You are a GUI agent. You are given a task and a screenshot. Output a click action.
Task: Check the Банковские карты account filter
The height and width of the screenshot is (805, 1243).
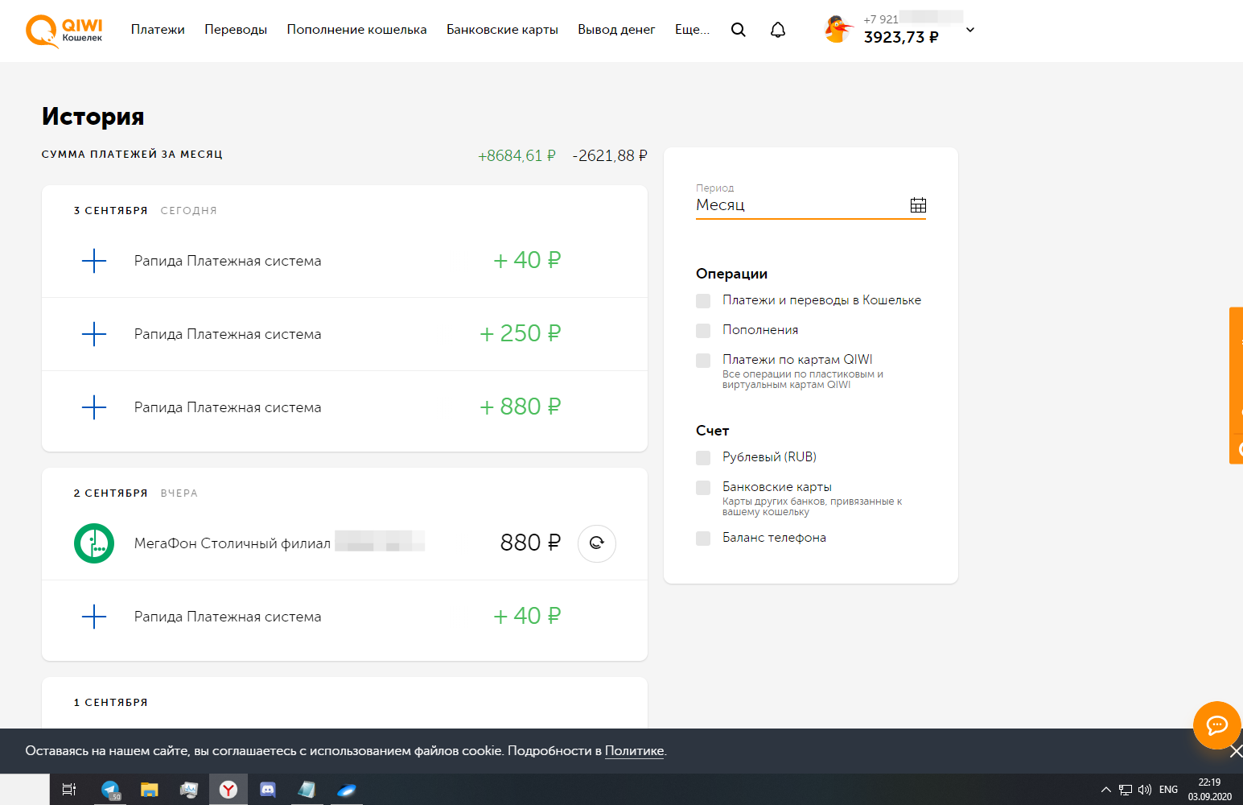pyautogui.click(x=703, y=487)
